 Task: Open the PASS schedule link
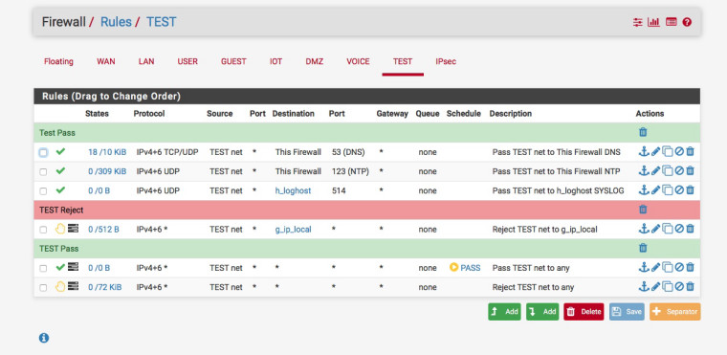pos(465,268)
